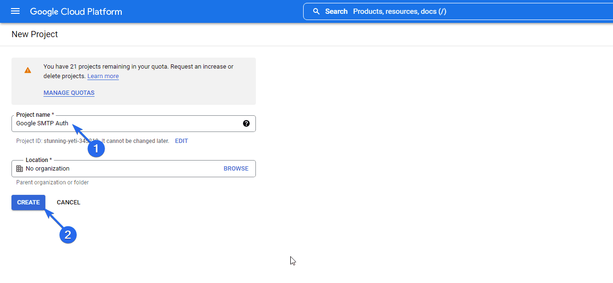This screenshot has height=283, width=613.
Task: Edit the Project ID via EDIT
Action: (181, 141)
